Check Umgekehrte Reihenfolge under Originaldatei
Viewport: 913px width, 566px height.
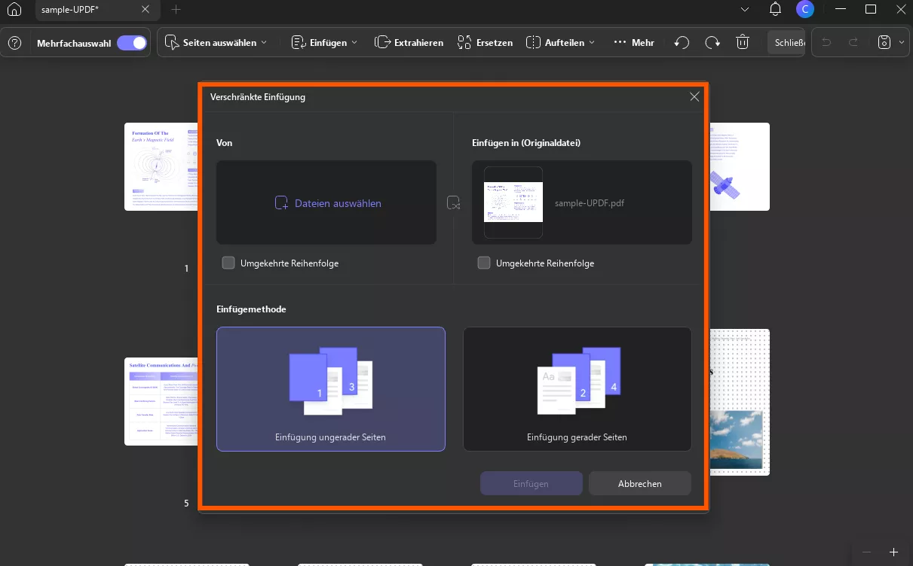click(x=484, y=263)
